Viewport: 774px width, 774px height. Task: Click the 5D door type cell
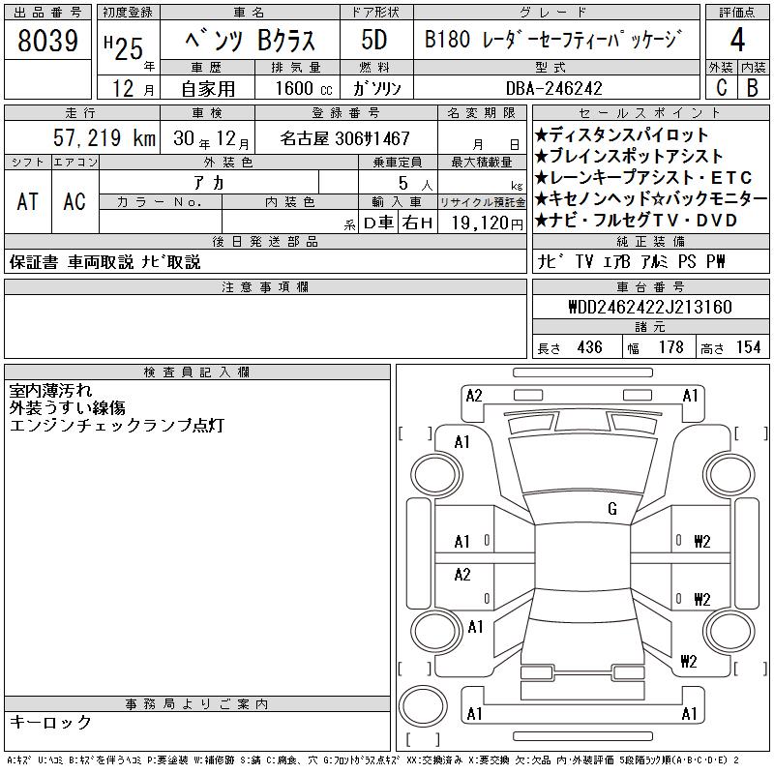coord(374,43)
